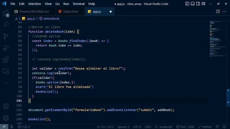Open the Remote Explorer view
230x129 pixels.
pyautogui.click(x=6, y=71)
